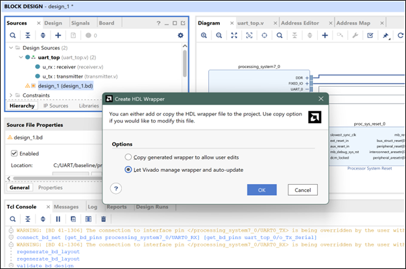The width and height of the screenshot is (406, 269).
Task: Select design_1 (design_1.bd) source
Action: coord(66,86)
